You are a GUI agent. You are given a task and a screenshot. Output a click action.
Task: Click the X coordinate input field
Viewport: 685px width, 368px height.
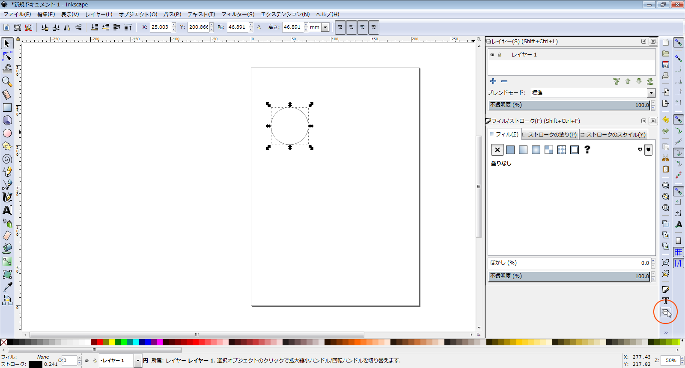click(x=160, y=27)
